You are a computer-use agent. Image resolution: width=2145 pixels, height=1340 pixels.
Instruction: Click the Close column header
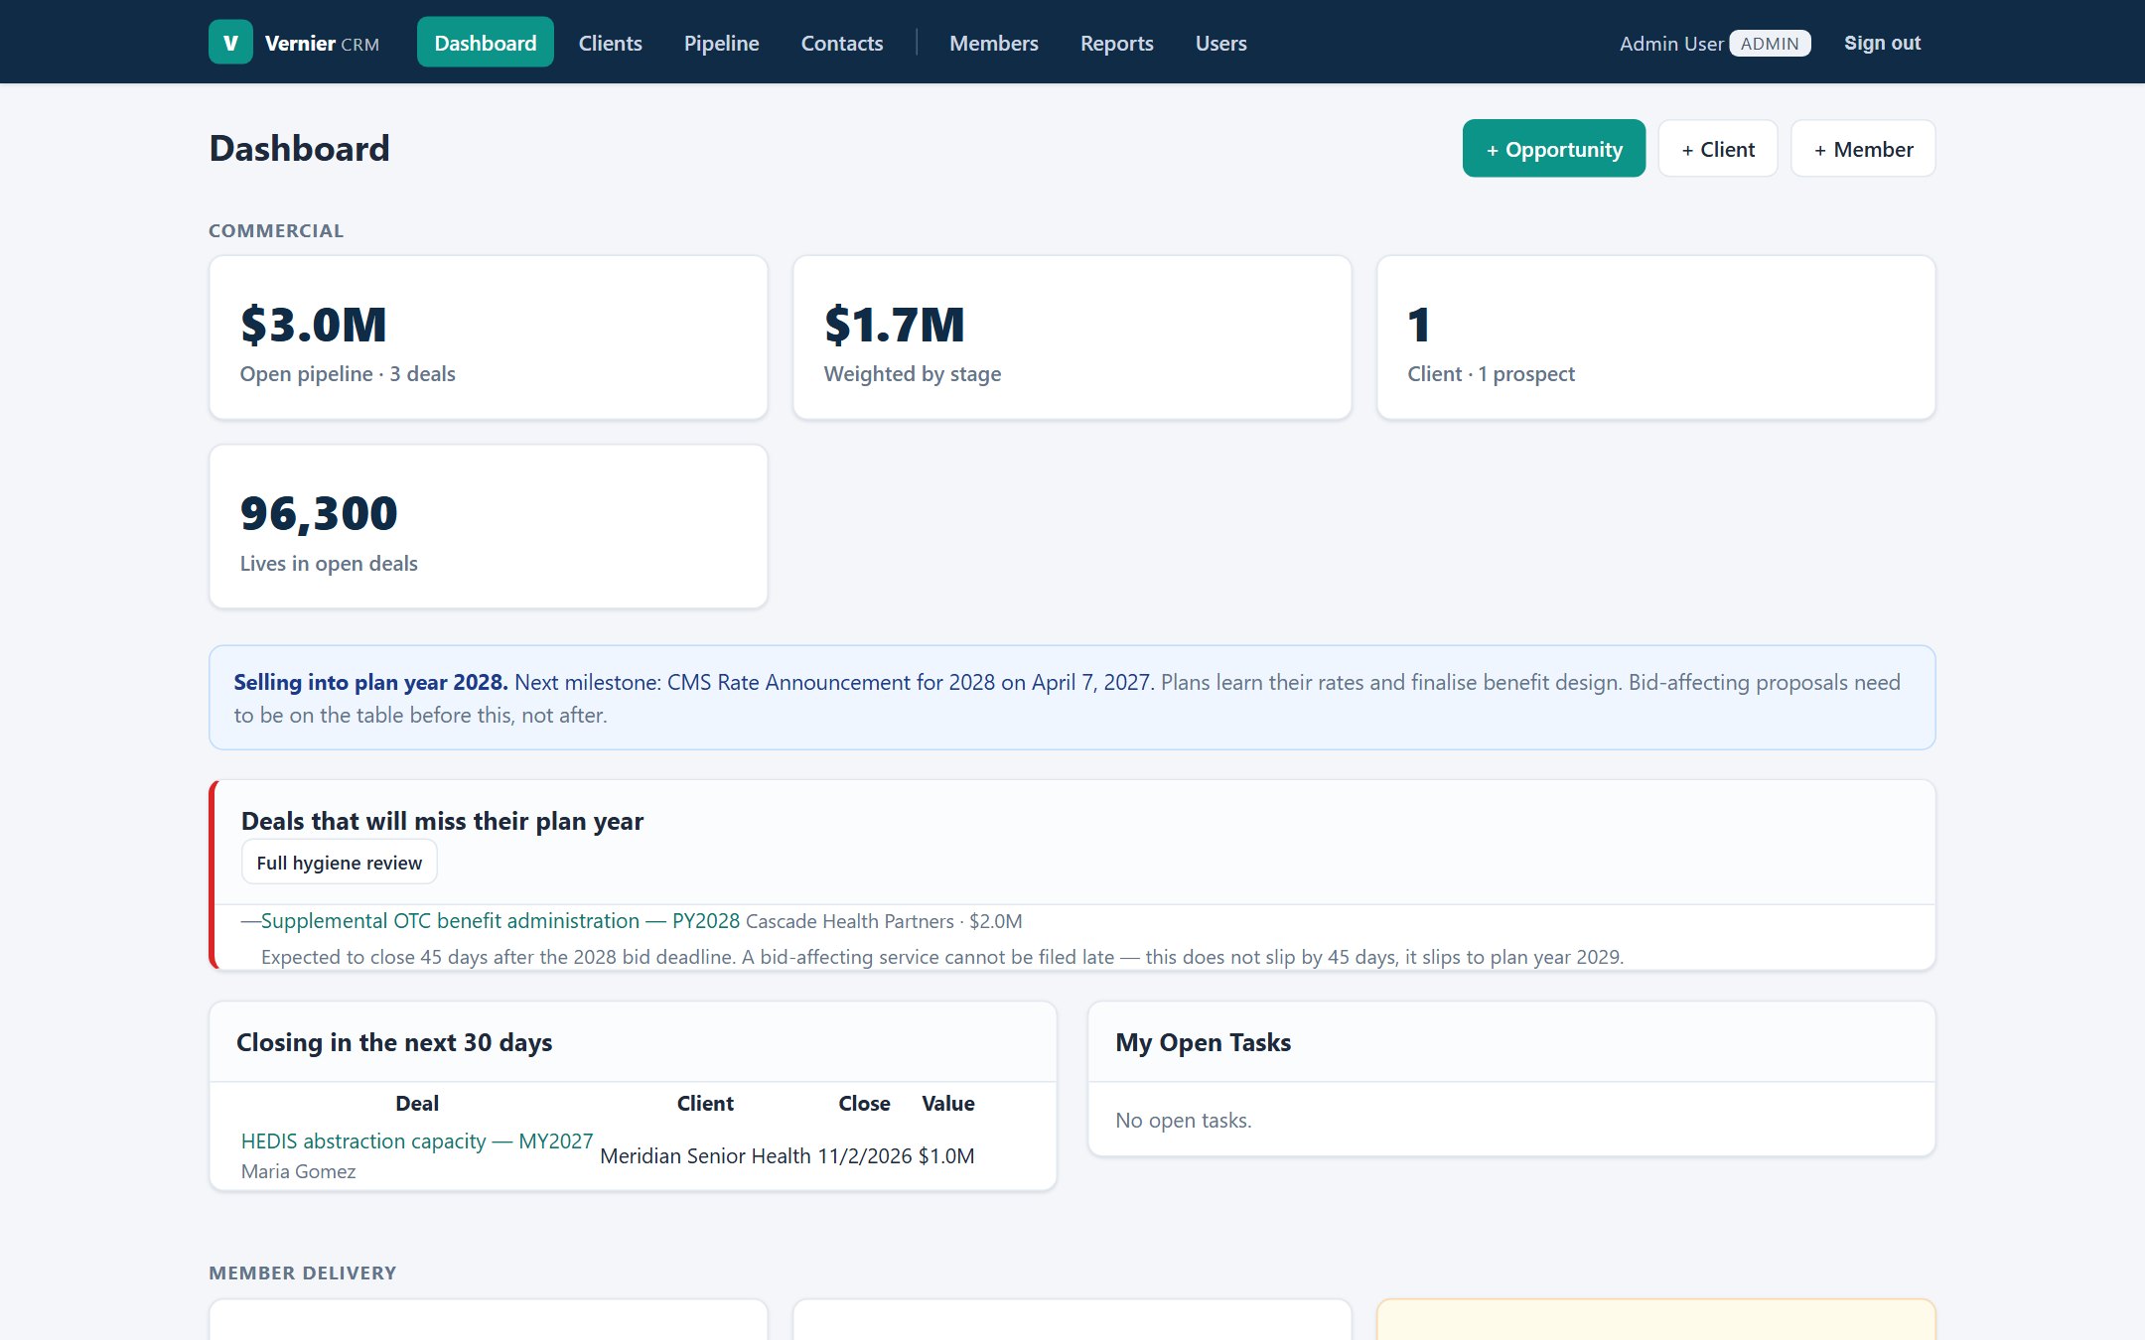pyautogui.click(x=864, y=1104)
